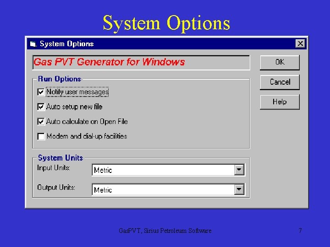
Task: Enable Modem and dial-up facilities
Action: pos(41,136)
